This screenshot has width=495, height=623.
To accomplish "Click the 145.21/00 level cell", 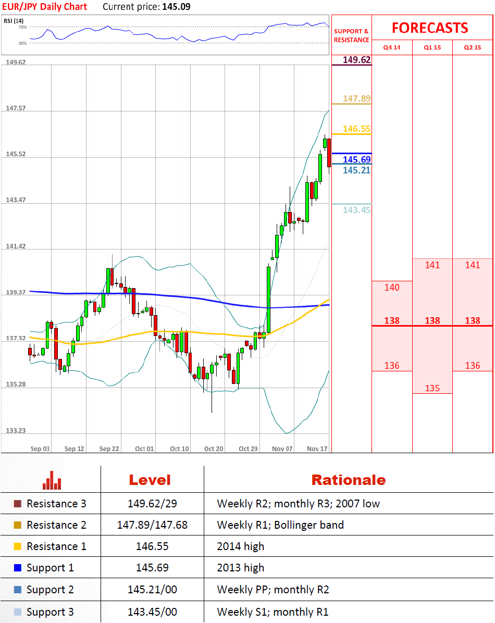I will tap(152, 590).
